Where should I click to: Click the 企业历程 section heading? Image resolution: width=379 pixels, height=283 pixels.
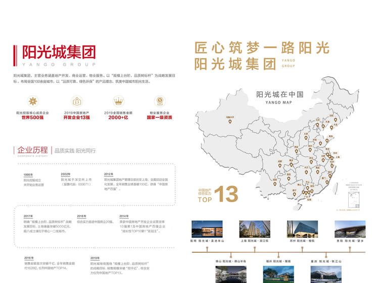pos(33,150)
